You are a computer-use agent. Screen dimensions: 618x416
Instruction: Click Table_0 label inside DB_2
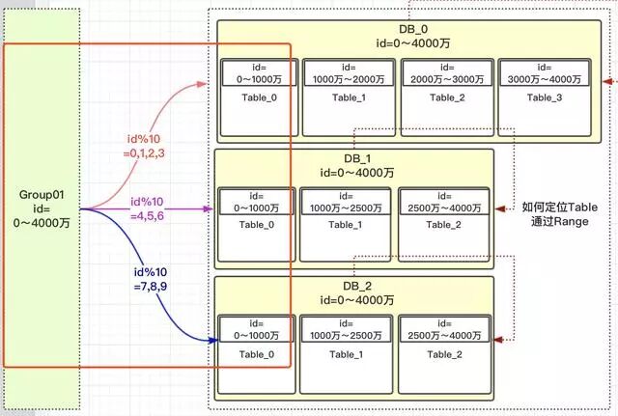click(x=256, y=354)
